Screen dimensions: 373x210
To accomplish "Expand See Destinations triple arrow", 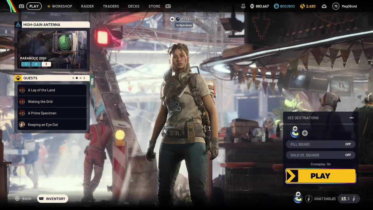I will 352,118.
